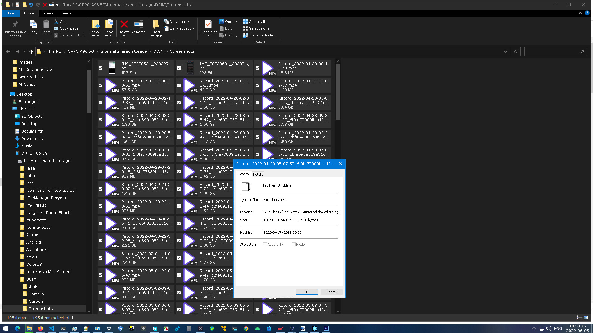Uncheck IMG_20220521_223329.jpg checkbox
This screenshot has width=593, height=333.
(100, 68)
